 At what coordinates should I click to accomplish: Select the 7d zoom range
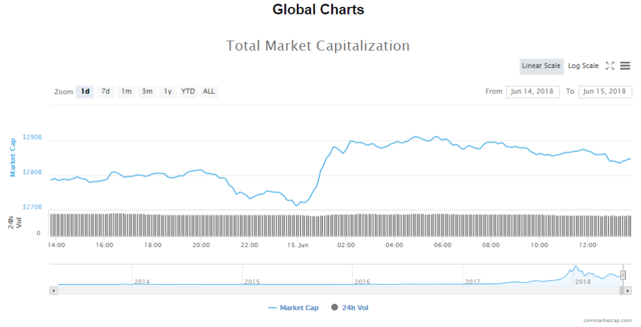pyautogui.click(x=105, y=91)
